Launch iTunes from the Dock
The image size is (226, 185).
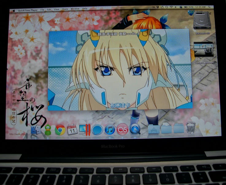pos(110,130)
